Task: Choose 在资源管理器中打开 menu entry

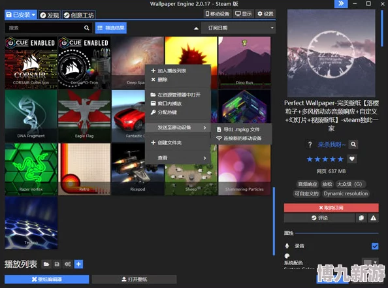Action: (178, 95)
